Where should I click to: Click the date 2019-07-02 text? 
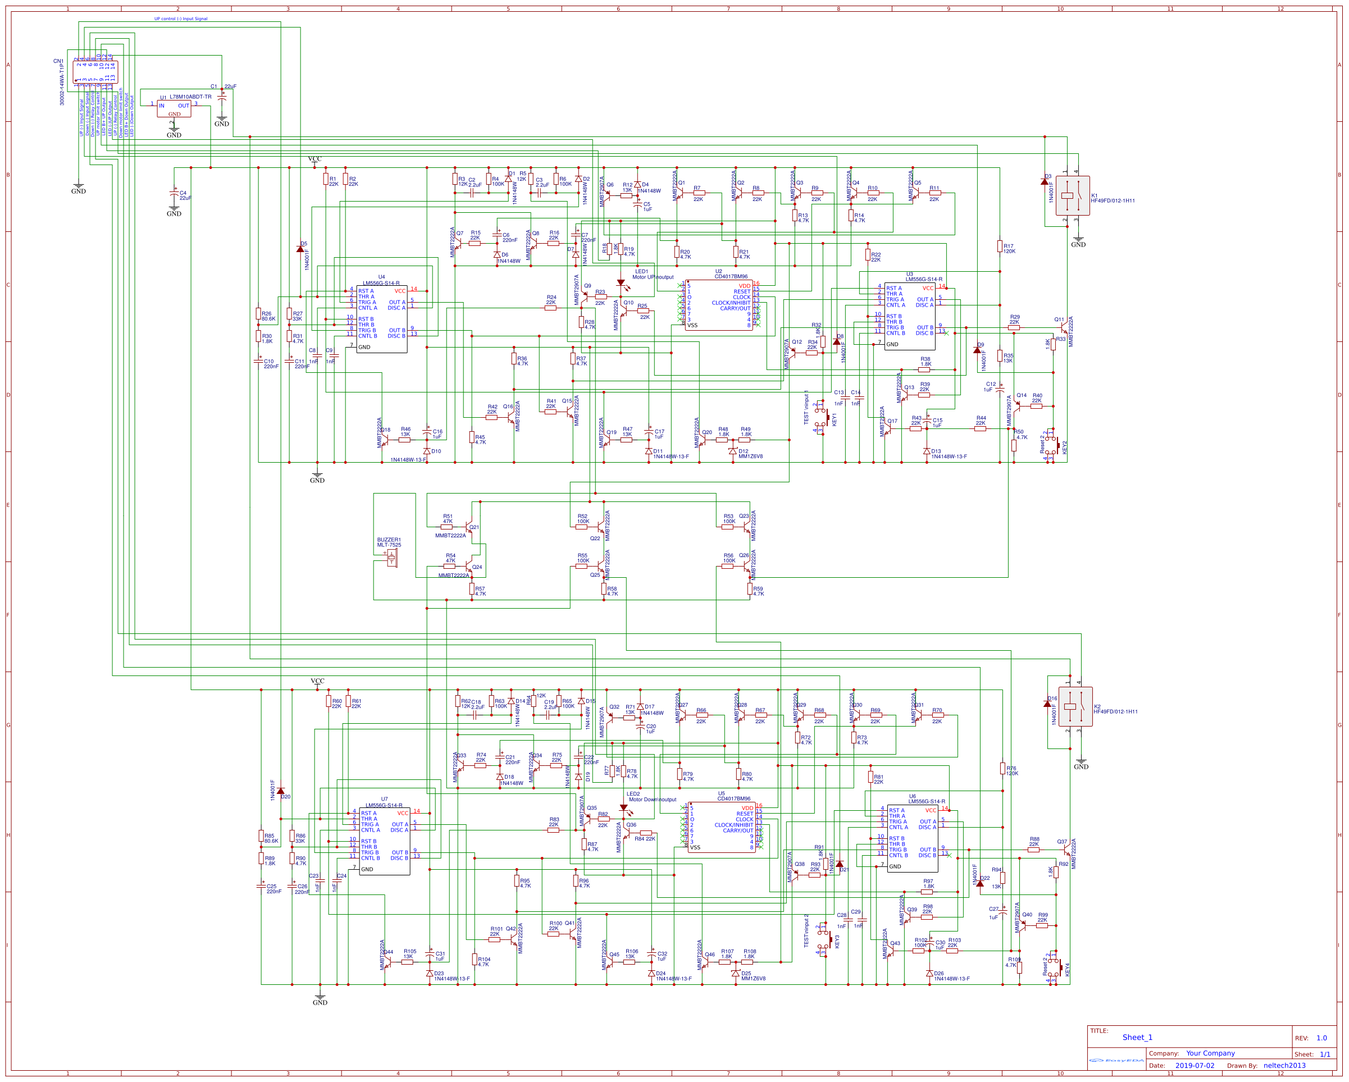pos(1195,1066)
